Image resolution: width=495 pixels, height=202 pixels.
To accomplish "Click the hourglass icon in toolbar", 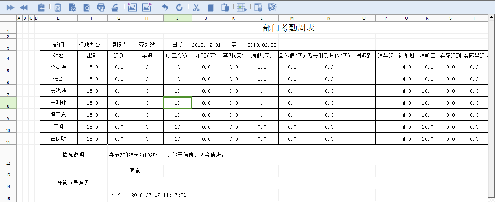I will point(58,7).
